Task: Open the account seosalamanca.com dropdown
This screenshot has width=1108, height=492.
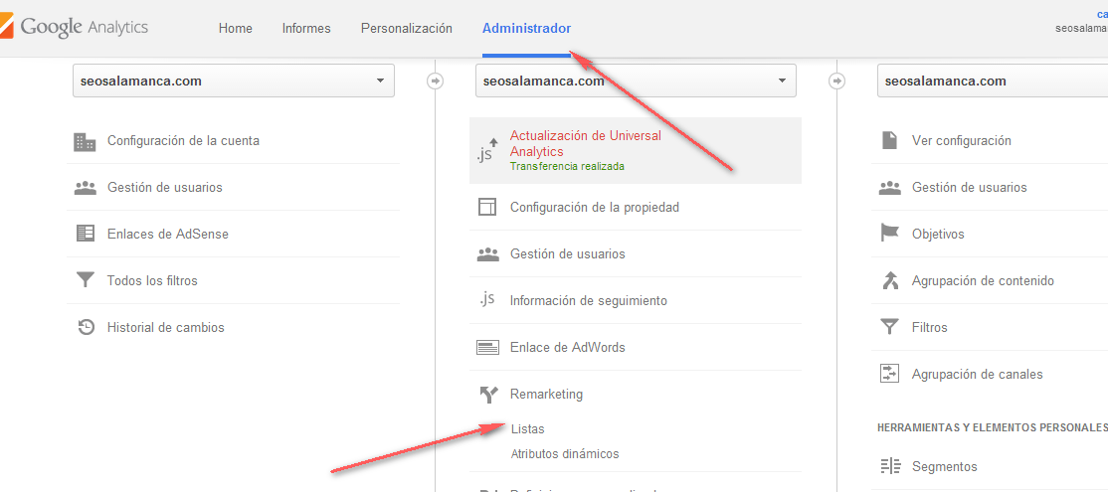Action: click(x=233, y=82)
